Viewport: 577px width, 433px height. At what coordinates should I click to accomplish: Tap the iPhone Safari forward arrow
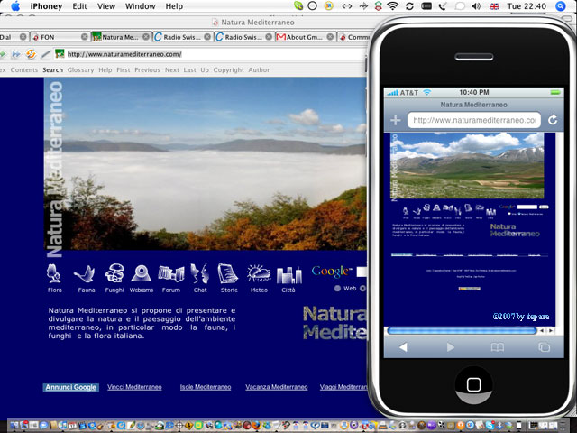451,347
